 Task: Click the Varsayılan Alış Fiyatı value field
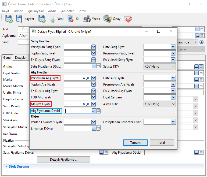[77, 78]
